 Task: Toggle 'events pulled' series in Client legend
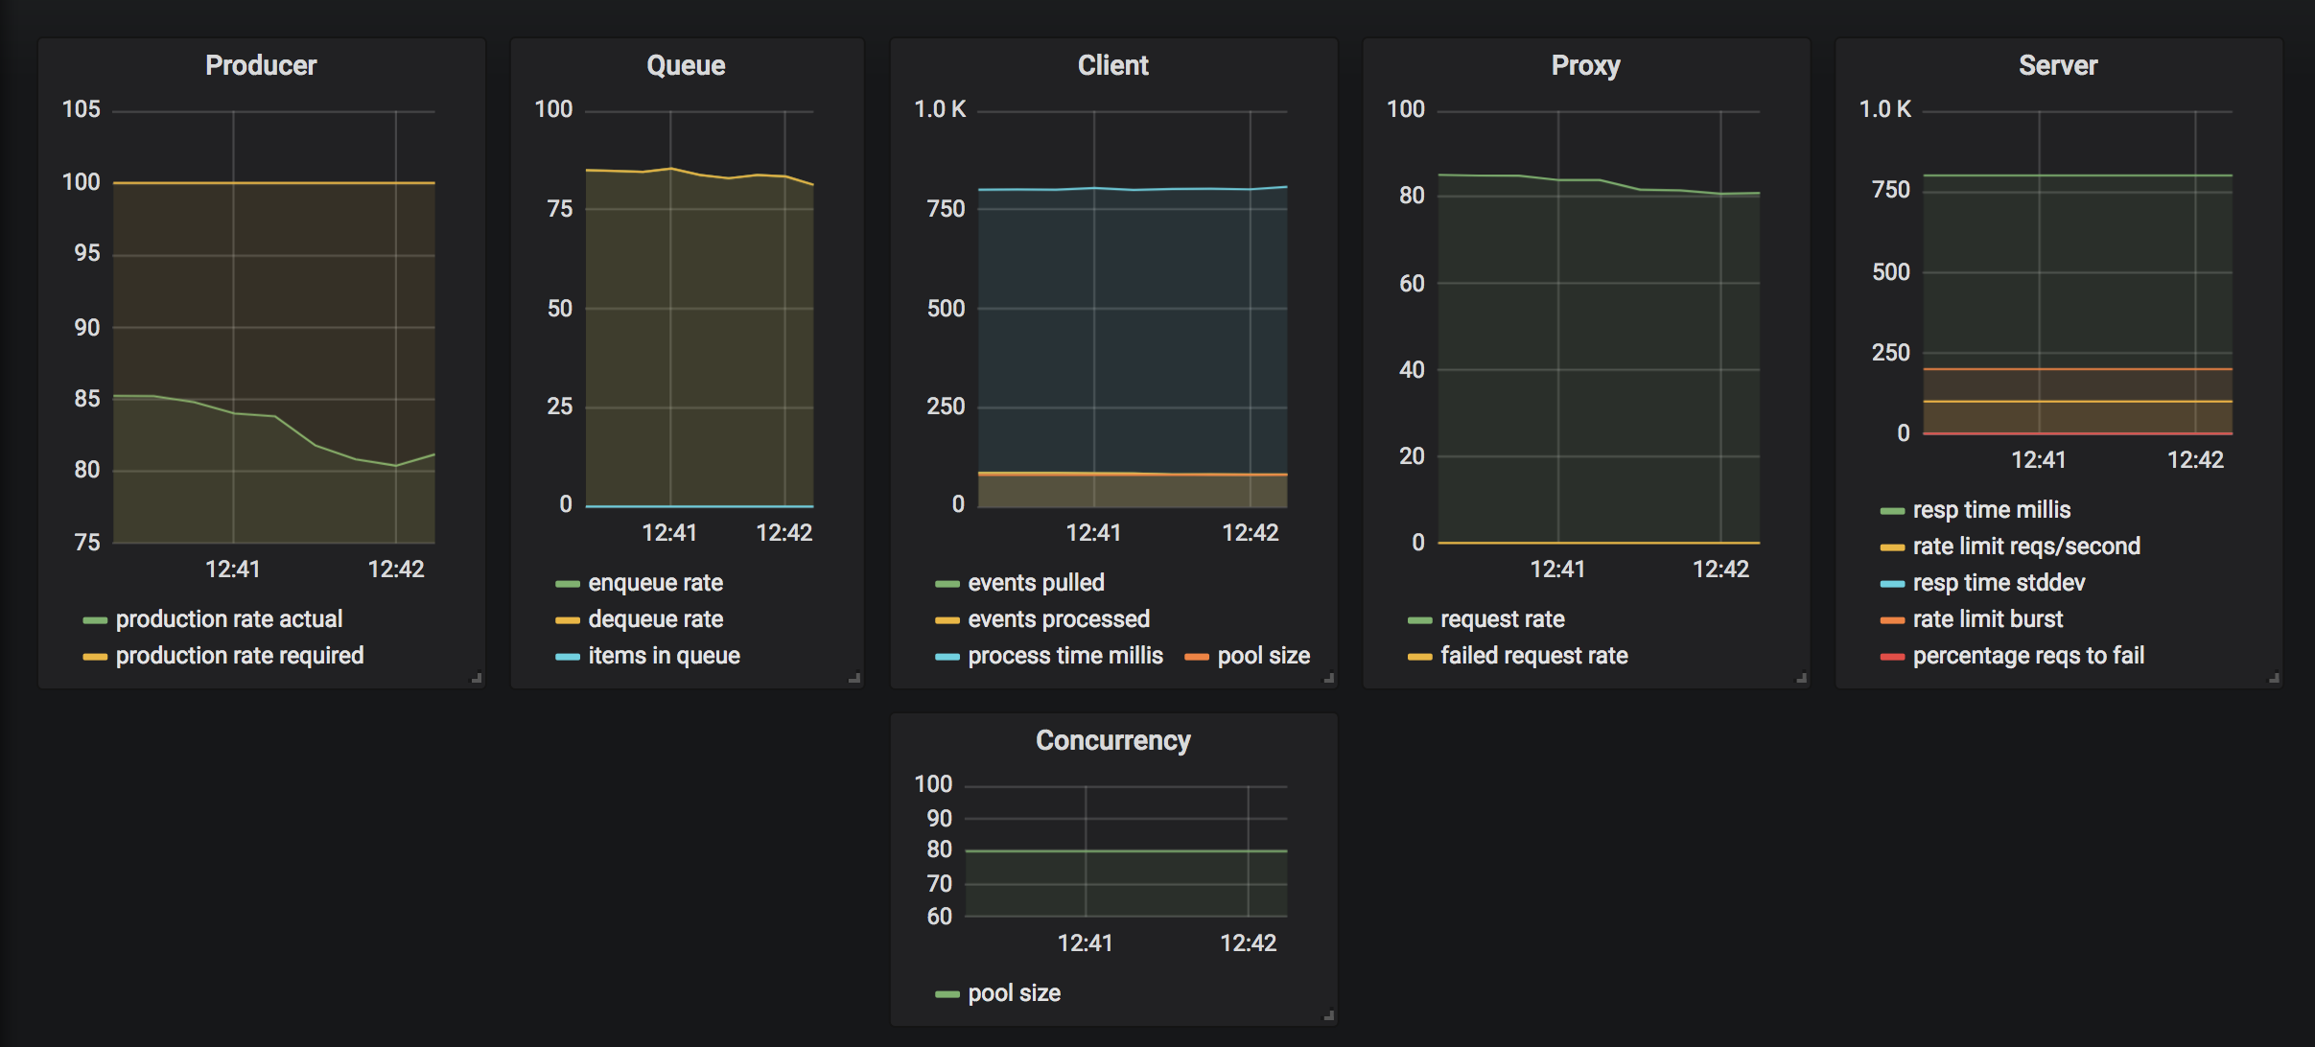point(1036,583)
